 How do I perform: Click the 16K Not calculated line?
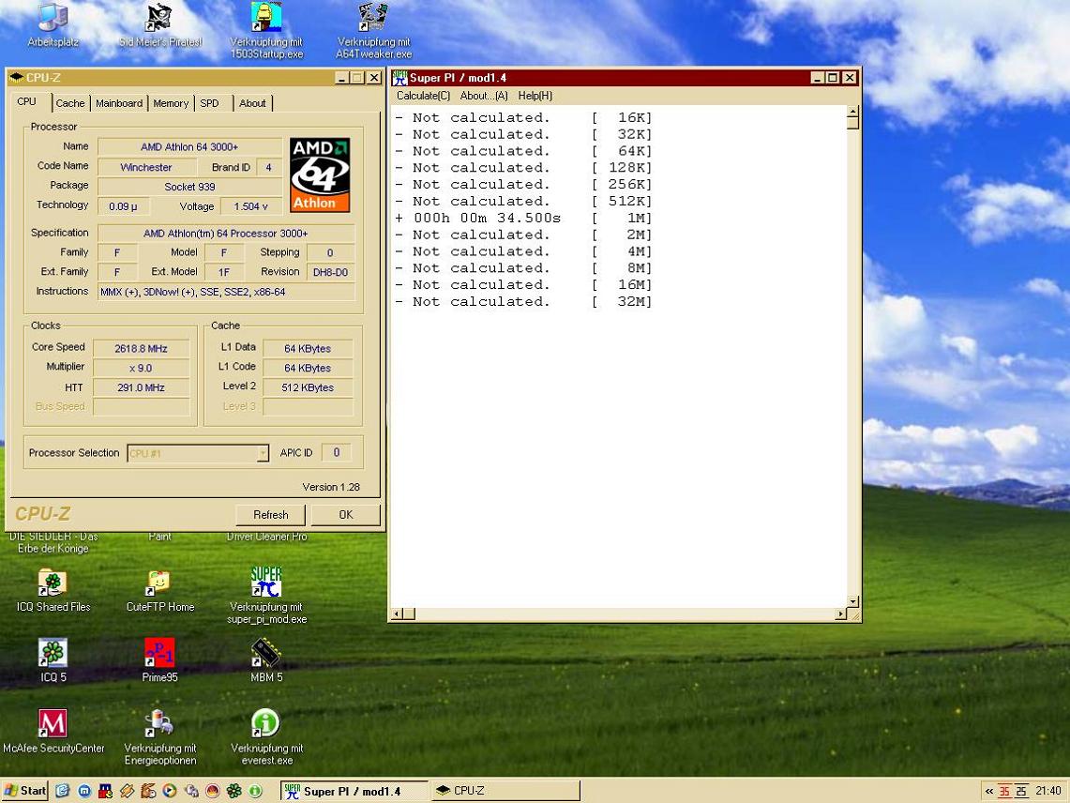coord(523,117)
